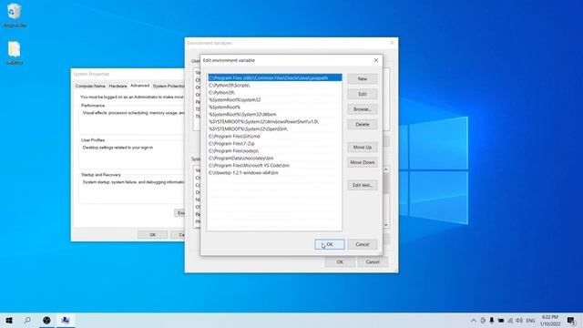Click the ENG language indicator
The height and width of the screenshot is (328, 583).
point(530,321)
